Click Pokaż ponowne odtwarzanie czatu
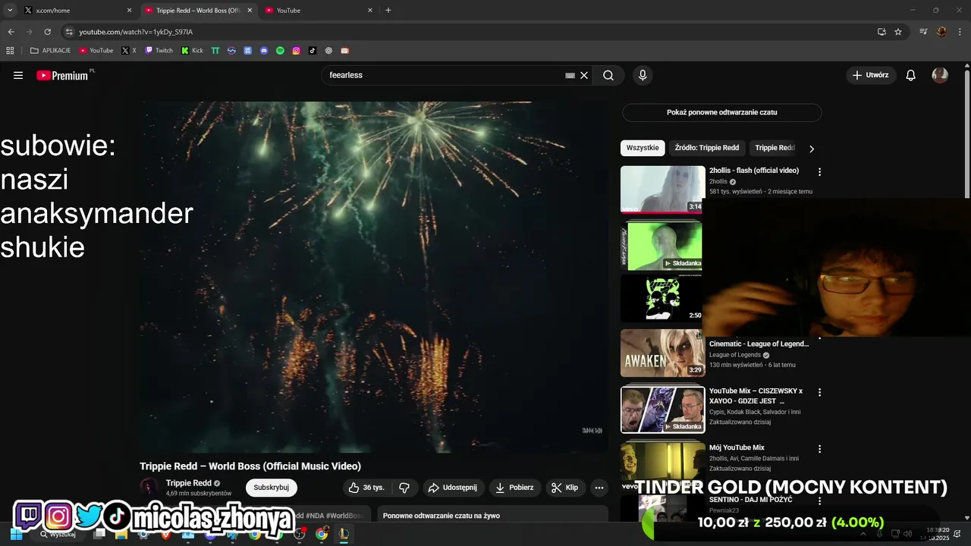This screenshot has width=971, height=546. (x=721, y=113)
